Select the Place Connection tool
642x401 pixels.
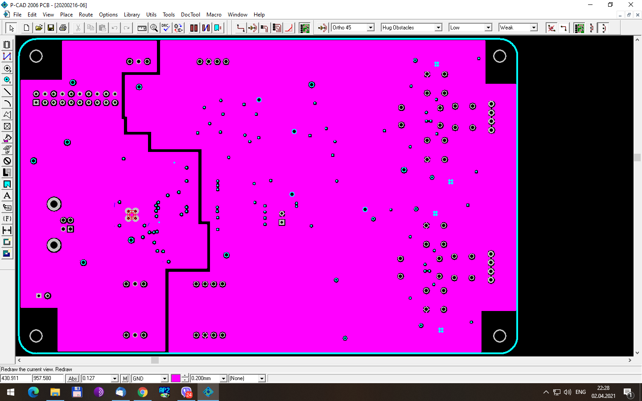7,56
